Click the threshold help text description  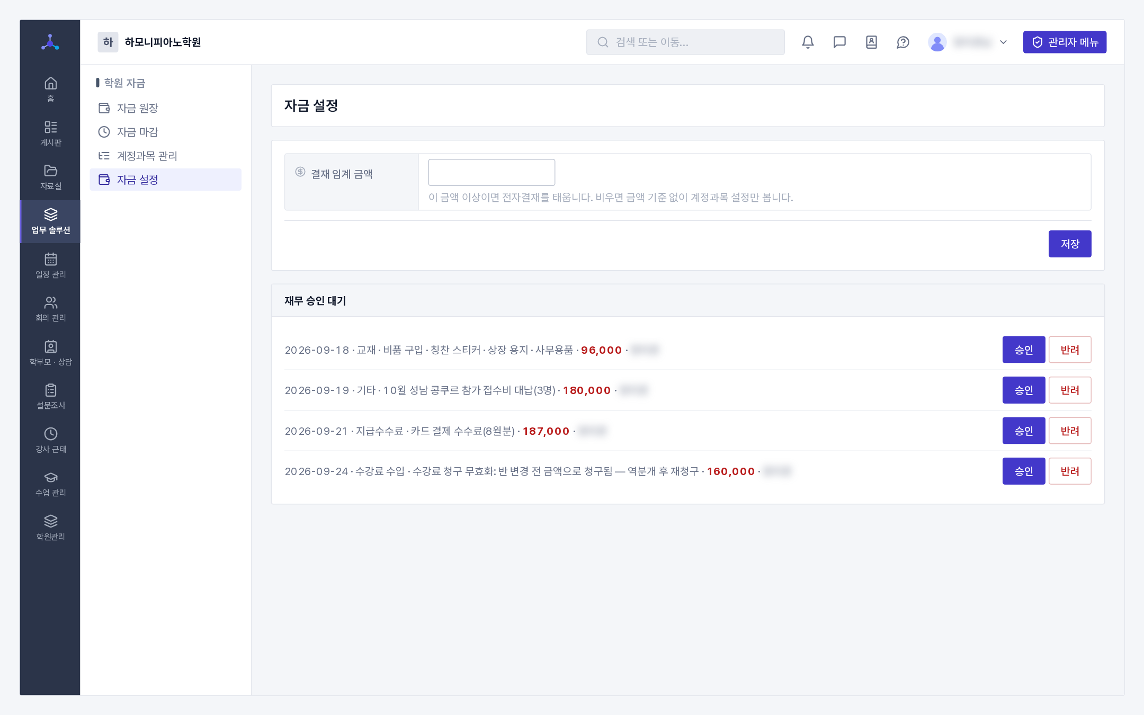pos(611,198)
